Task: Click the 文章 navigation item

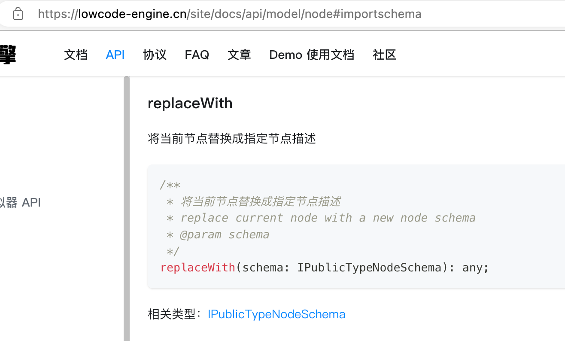Action: 239,55
